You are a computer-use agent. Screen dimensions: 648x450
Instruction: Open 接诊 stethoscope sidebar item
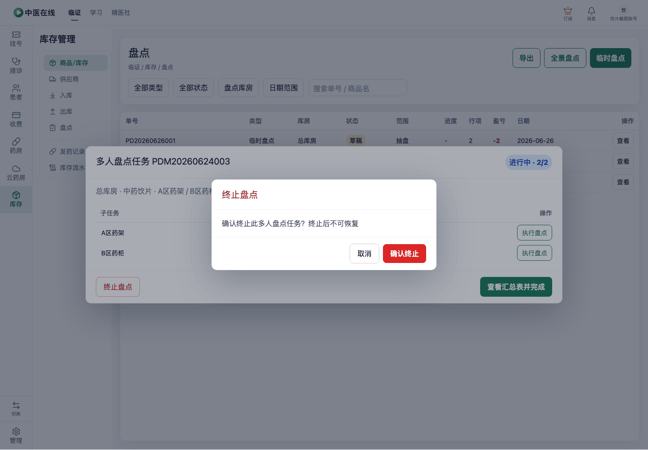[16, 66]
